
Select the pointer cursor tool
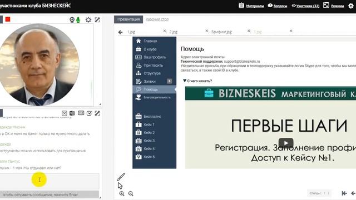[x=120, y=186]
